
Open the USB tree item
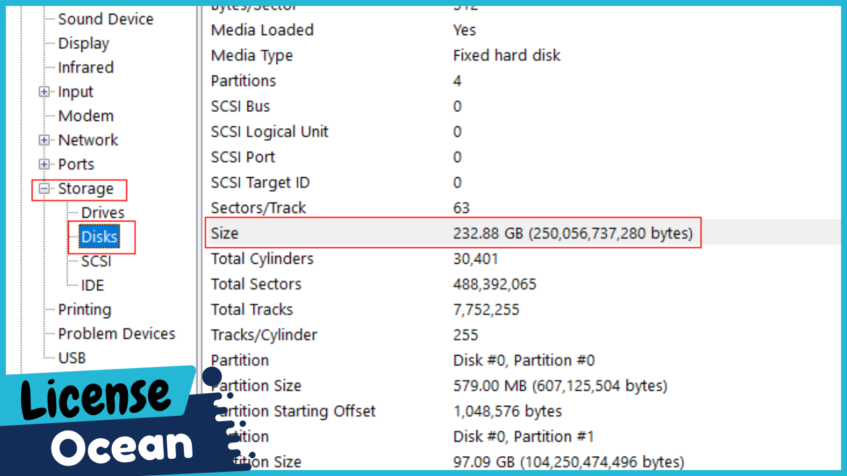coord(72,358)
